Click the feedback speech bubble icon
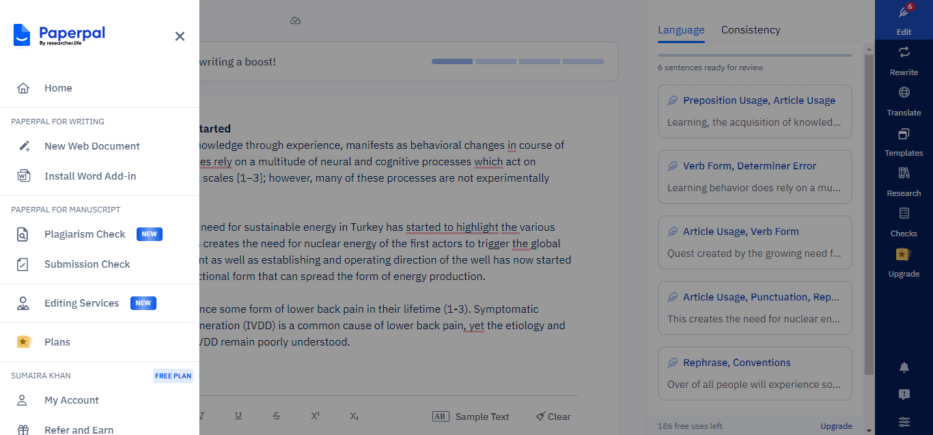 (904, 395)
